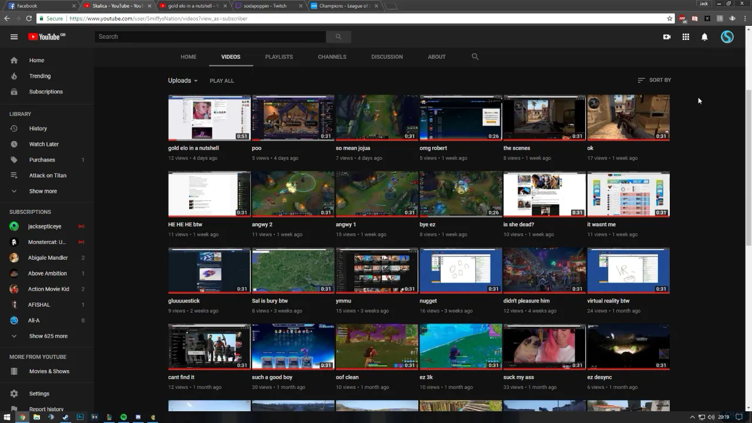Open the Monstercat subscription channel
Image resolution: width=752 pixels, height=423 pixels.
click(x=47, y=242)
